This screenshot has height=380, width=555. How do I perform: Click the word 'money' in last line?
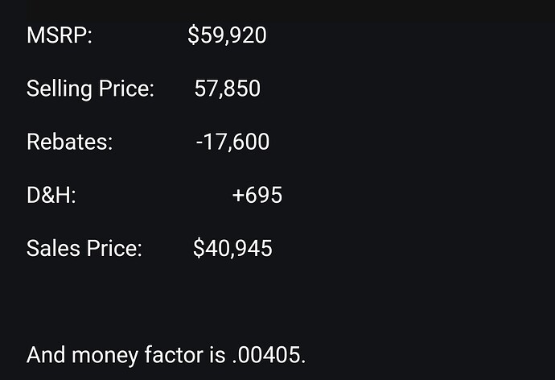point(105,356)
